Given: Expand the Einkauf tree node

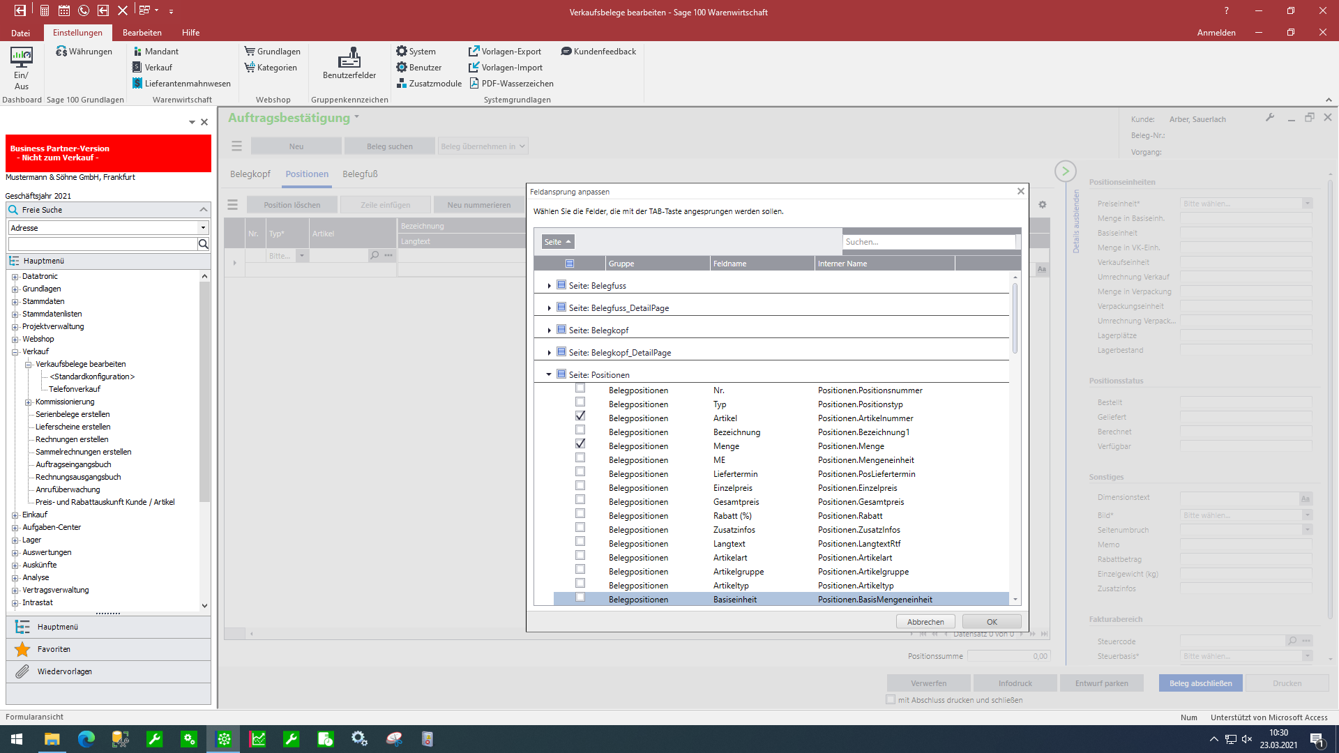Looking at the screenshot, I should click(x=15, y=515).
